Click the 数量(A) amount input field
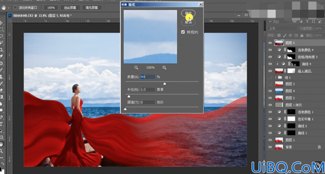The height and width of the screenshot is (174, 325). (148, 77)
